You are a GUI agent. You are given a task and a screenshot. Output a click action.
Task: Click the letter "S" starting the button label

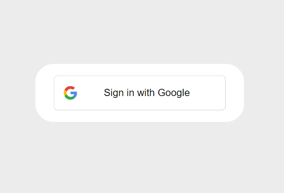tap(107, 92)
